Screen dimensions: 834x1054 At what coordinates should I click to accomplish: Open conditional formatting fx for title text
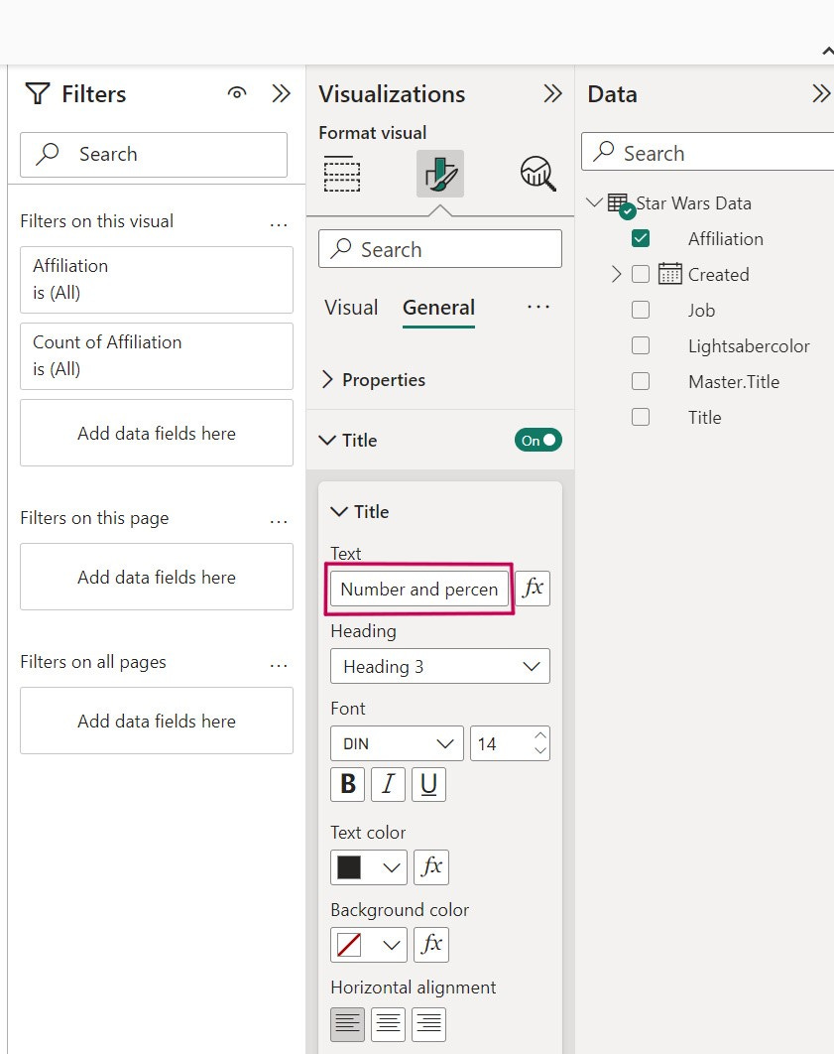click(534, 589)
